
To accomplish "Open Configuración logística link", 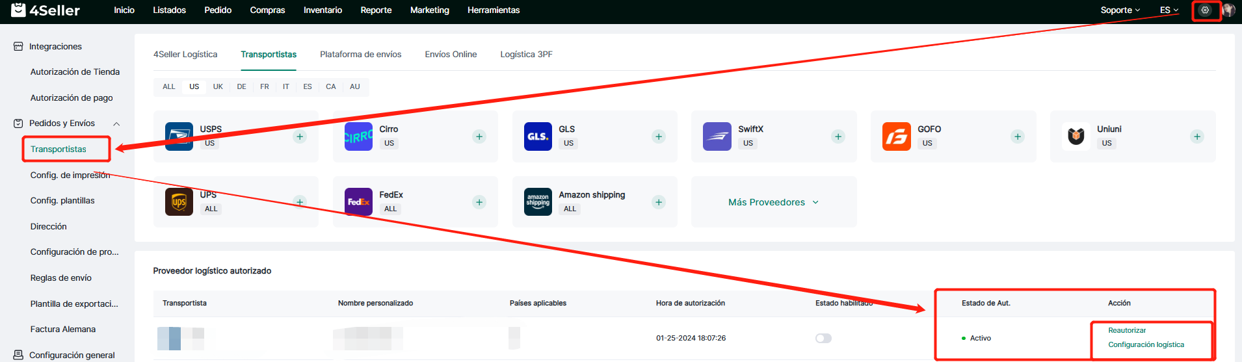I will (1146, 344).
